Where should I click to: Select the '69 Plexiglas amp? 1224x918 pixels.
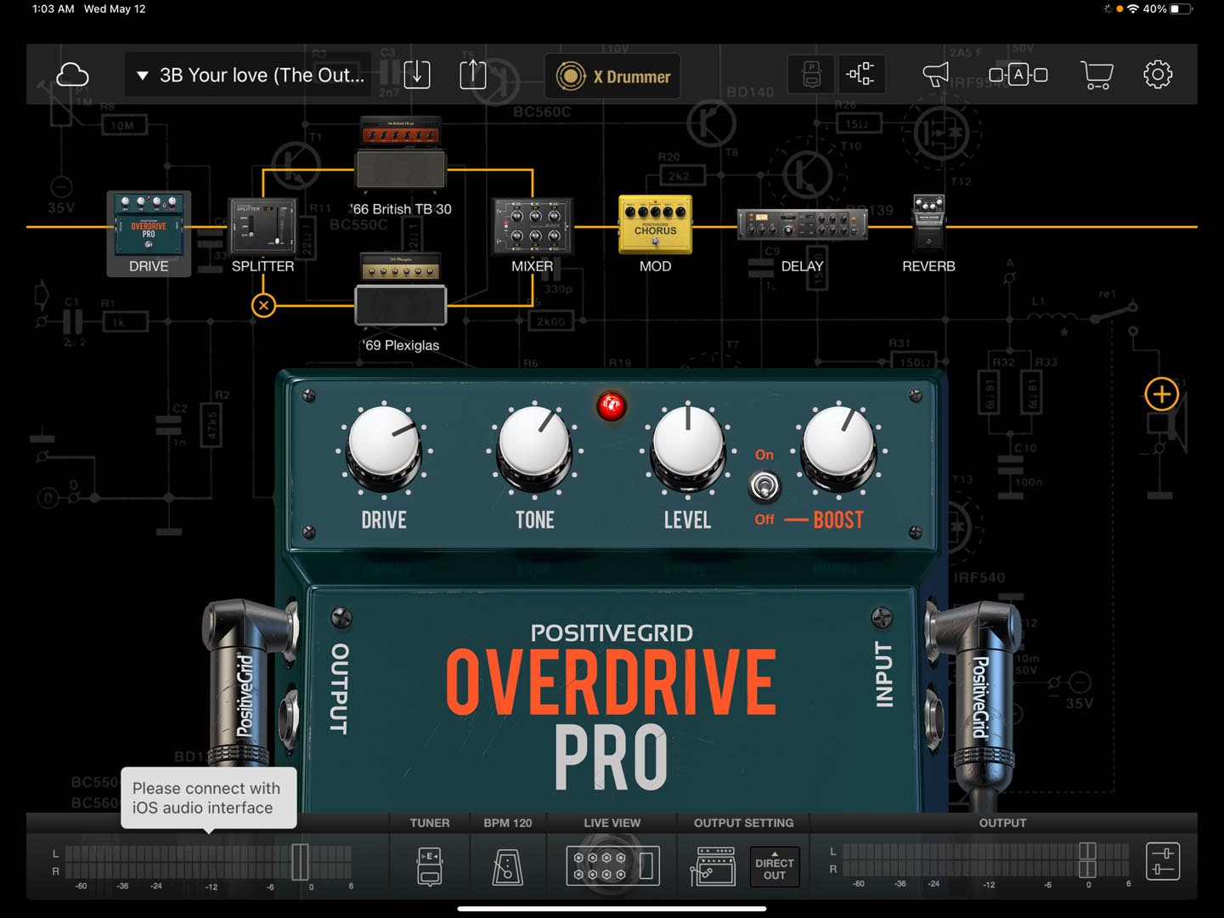tap(401, 289)
